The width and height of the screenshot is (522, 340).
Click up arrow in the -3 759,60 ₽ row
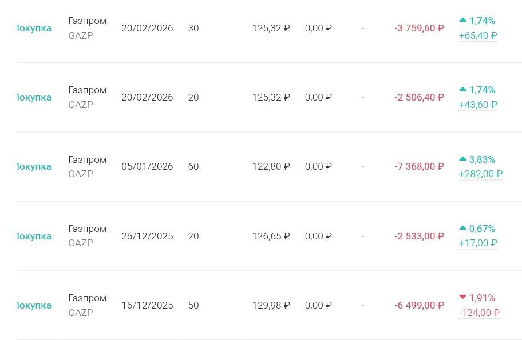coord(463,20)
